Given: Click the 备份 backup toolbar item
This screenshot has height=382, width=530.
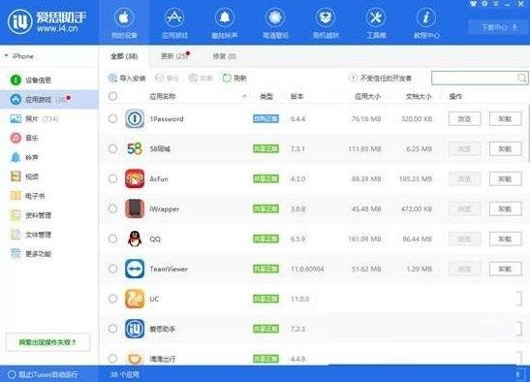Looking at the screenshot, I should [x=167, y=79].
